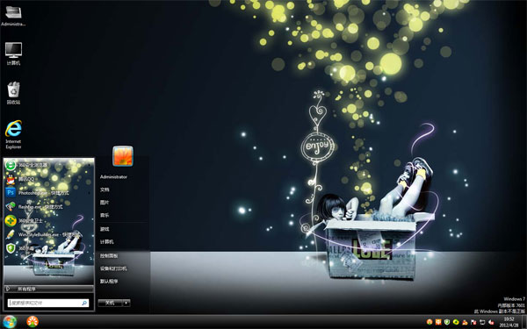Click the orange square input-method tray icon
This screenshot has height=329, width=527.
coord(438,322)
